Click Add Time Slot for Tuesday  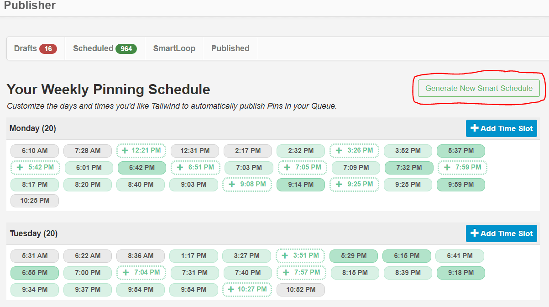(502, 233)
